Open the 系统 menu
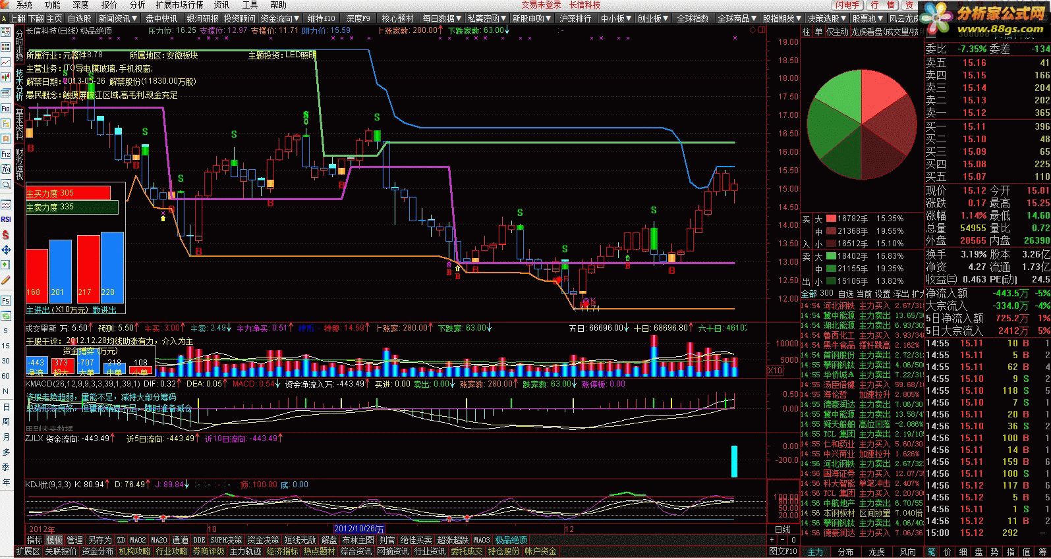Viewport: 1051px width, 559px height. pyautogui.click(x=24, y=5)
